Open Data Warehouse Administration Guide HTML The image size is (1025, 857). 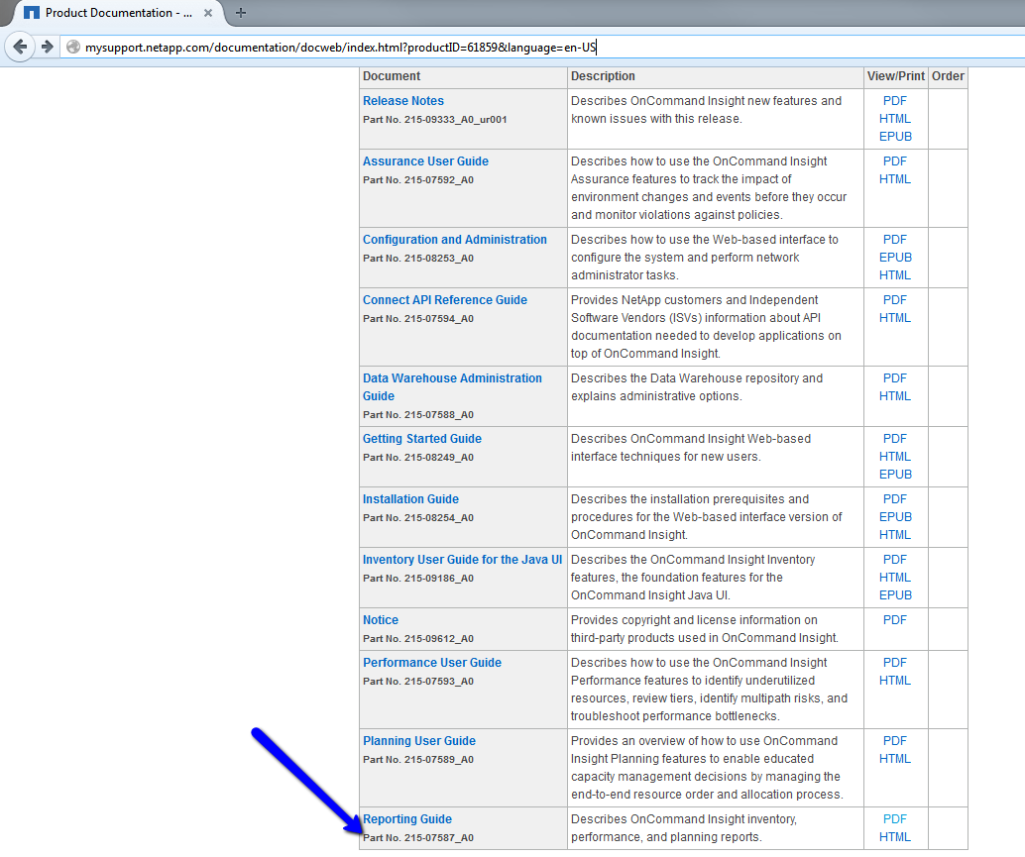[895, 396]
